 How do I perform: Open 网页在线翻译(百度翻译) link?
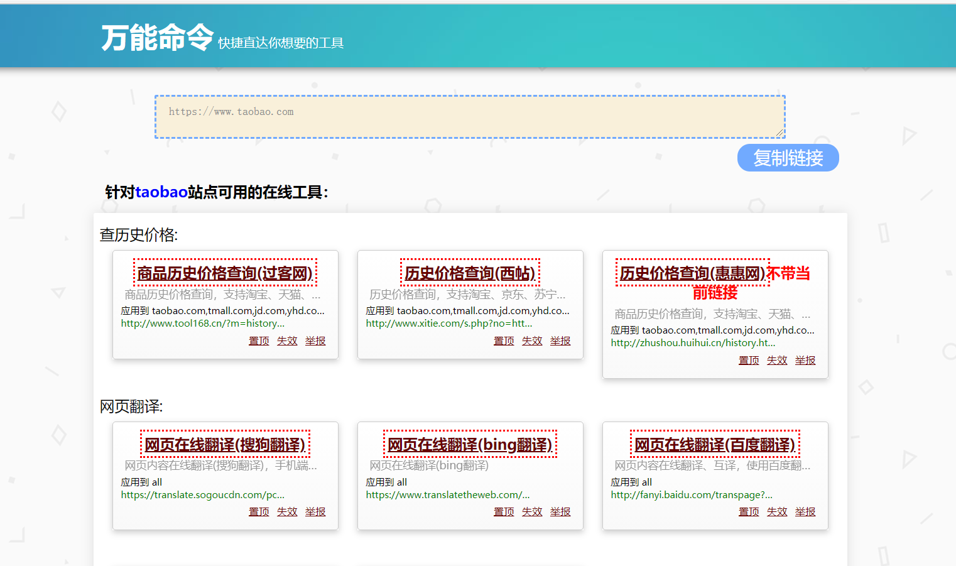(x=715, y=445)
